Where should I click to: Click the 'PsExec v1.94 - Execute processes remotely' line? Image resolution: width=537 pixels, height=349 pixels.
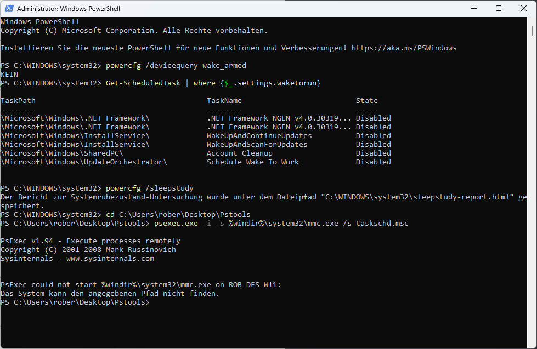[91, 241]
